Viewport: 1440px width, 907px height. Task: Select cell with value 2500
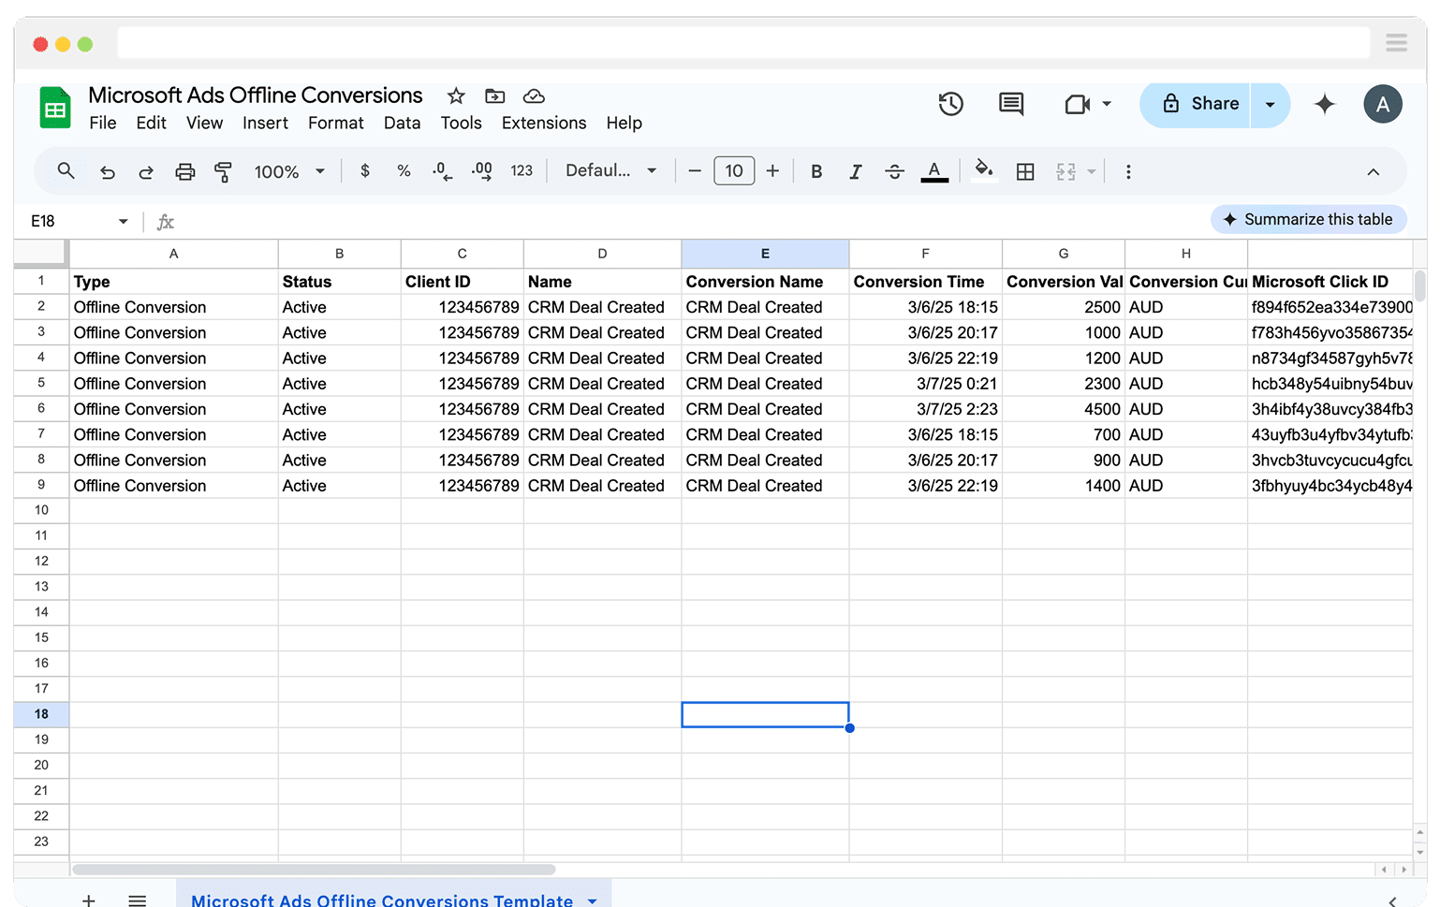point(1063,307)
